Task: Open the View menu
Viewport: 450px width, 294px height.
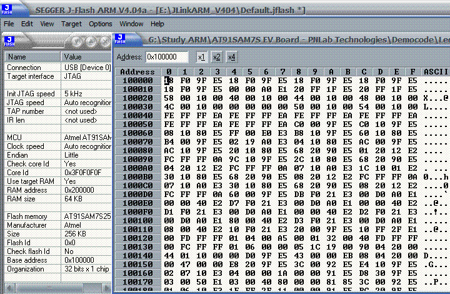Action: coord(47,24)
